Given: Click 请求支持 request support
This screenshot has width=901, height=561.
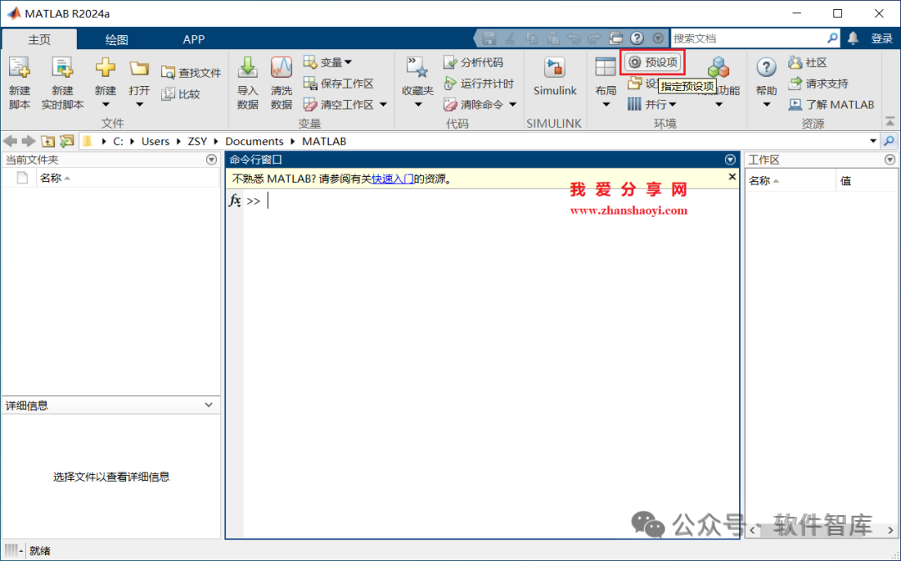Looking at the screenshot, I should [x=818, y=83].
